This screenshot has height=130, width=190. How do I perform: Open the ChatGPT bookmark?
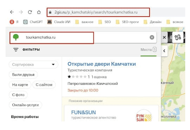[33, 22]
